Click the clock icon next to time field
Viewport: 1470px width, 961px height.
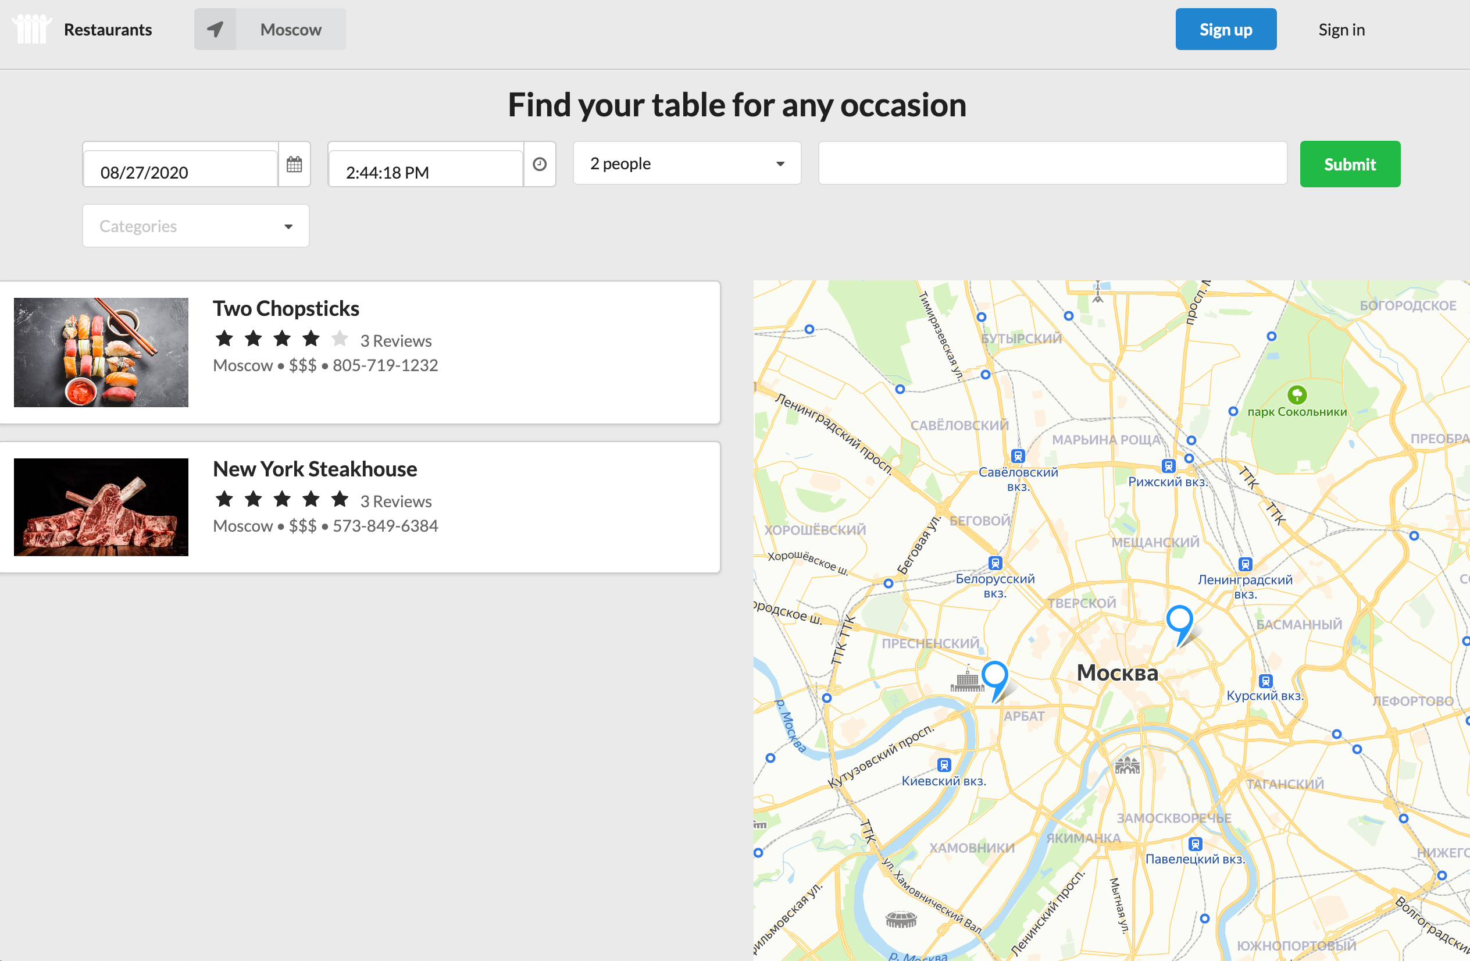click(539, 163)
